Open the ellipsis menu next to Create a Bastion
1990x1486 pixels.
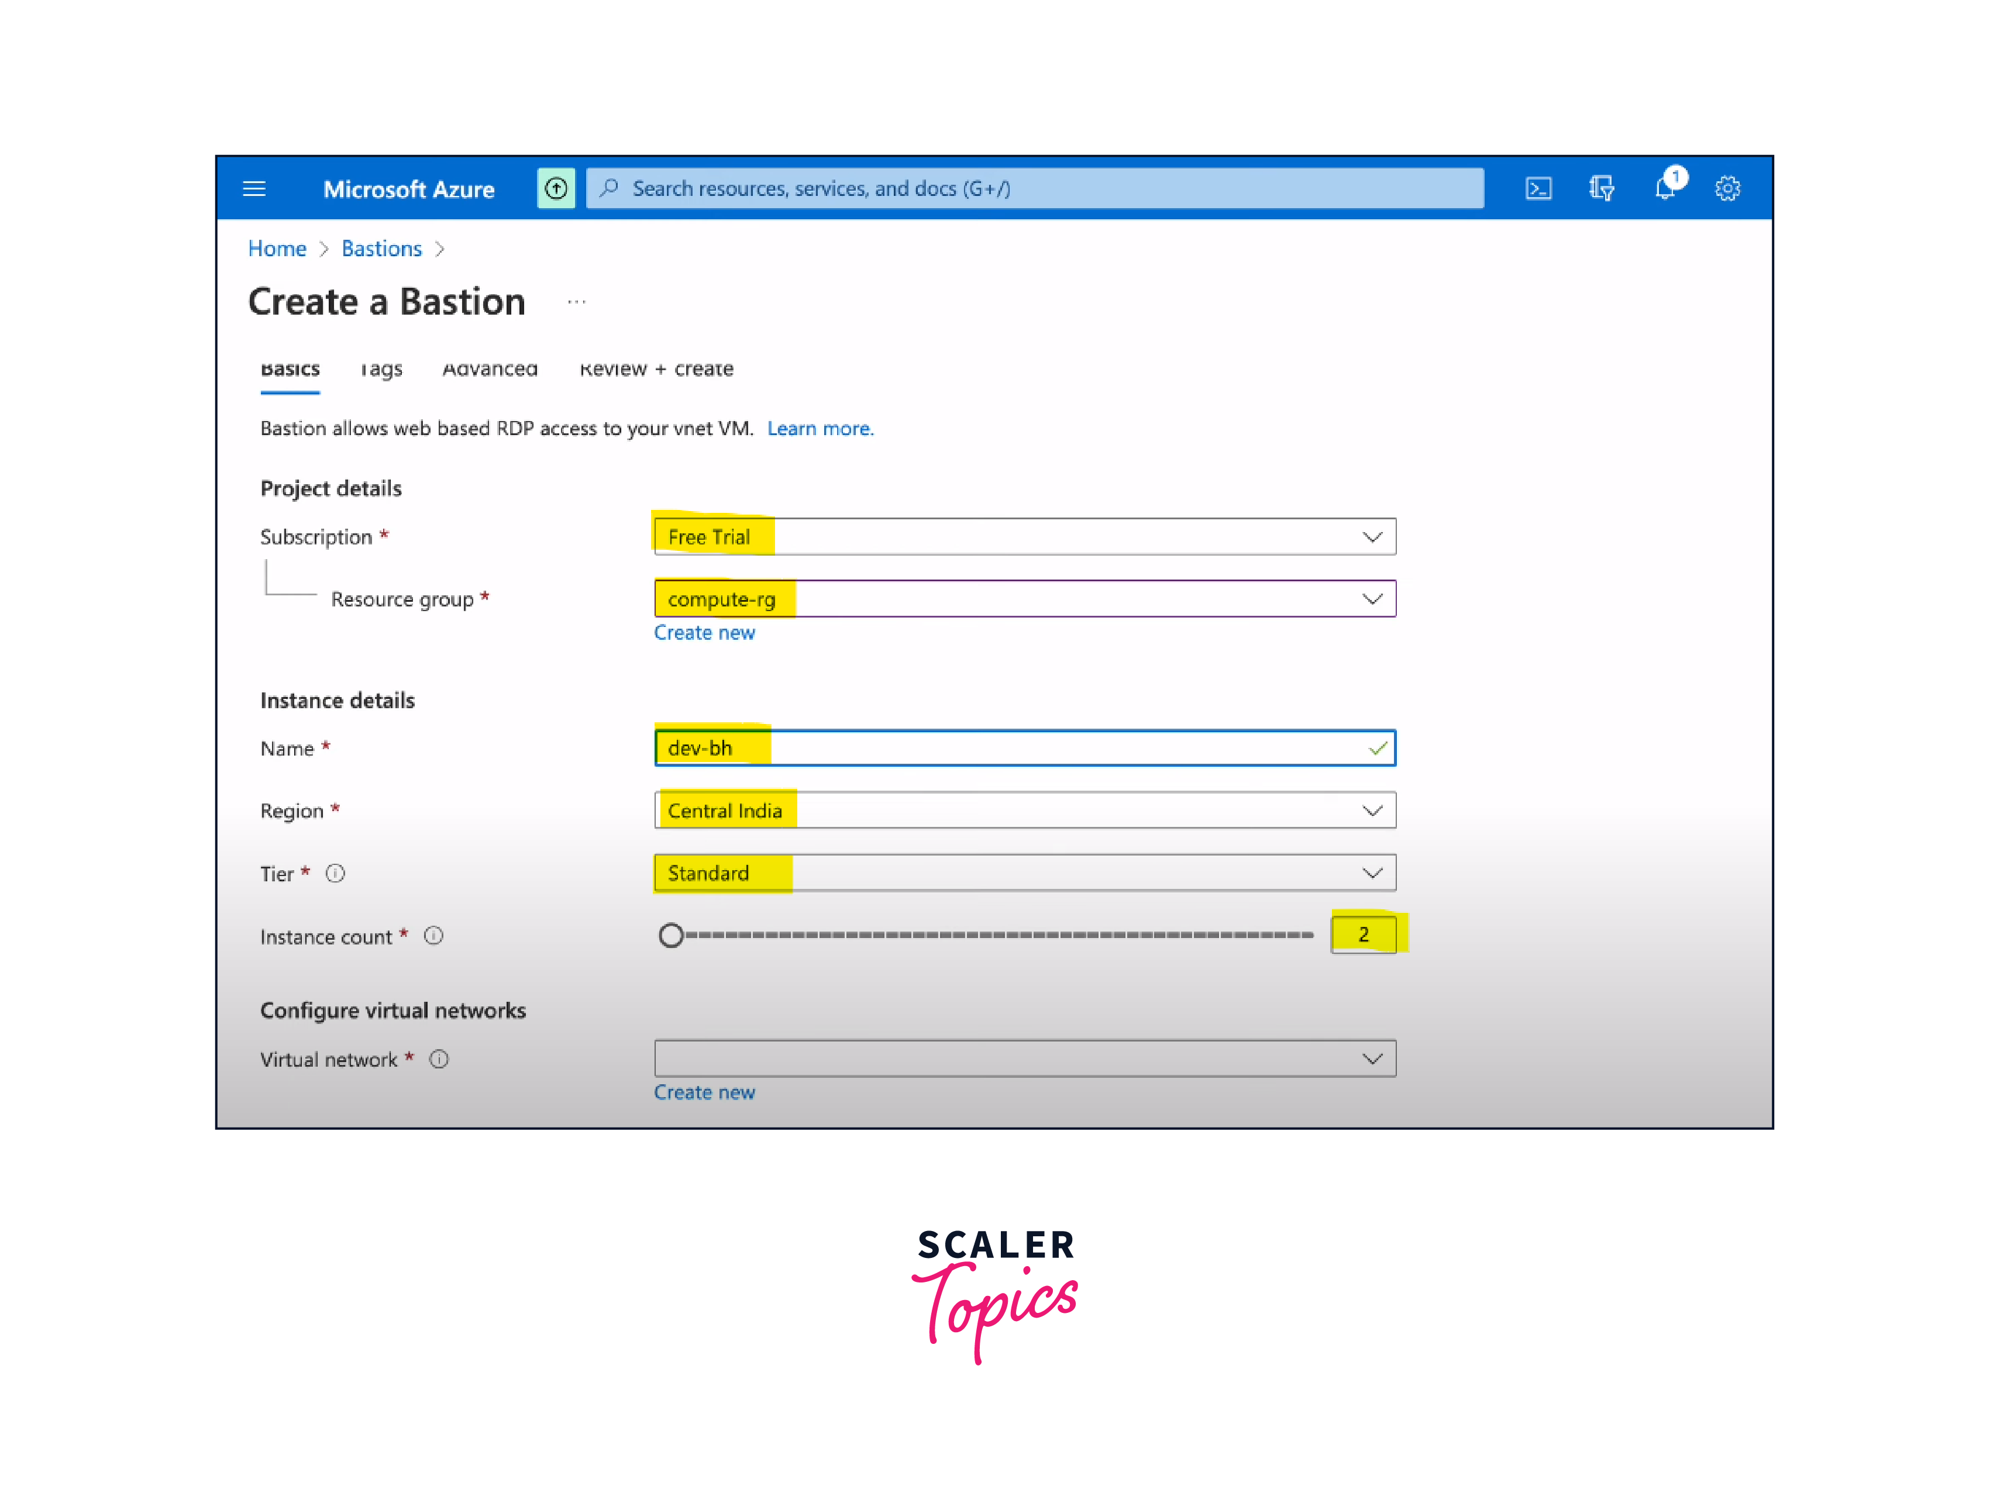click(x=577, y=302)
